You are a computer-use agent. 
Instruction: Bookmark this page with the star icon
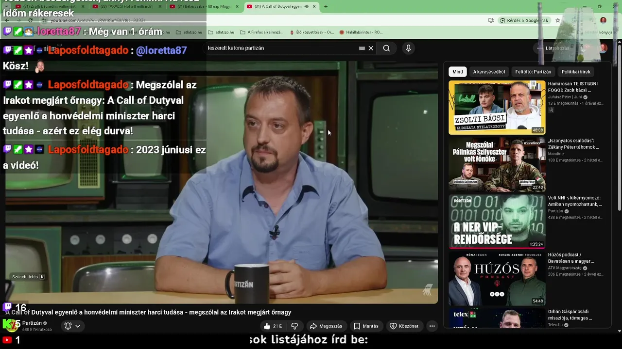click(x=558, y=20)
